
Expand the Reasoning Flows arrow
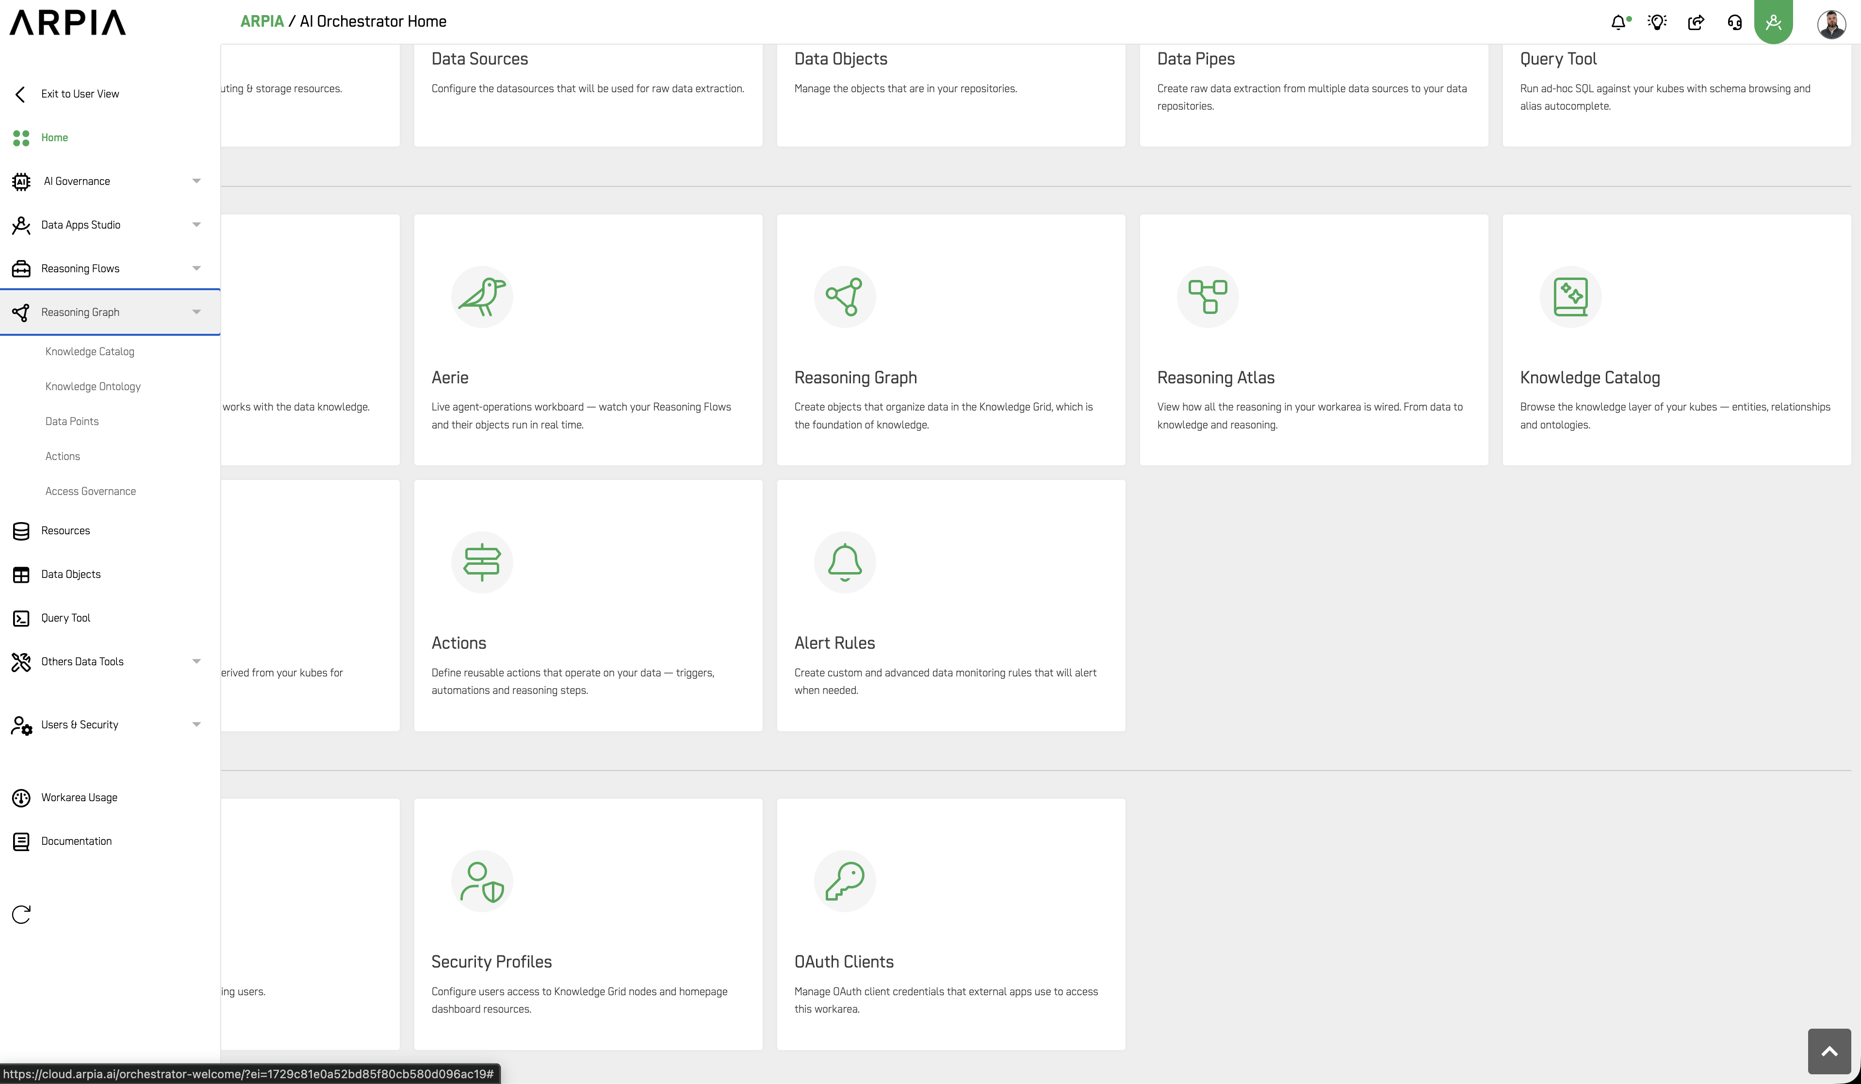tap(196, 268)
